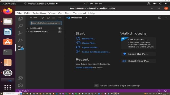Open Files manager from the dock
Viewport: 170px width, 95px height.
8,21
